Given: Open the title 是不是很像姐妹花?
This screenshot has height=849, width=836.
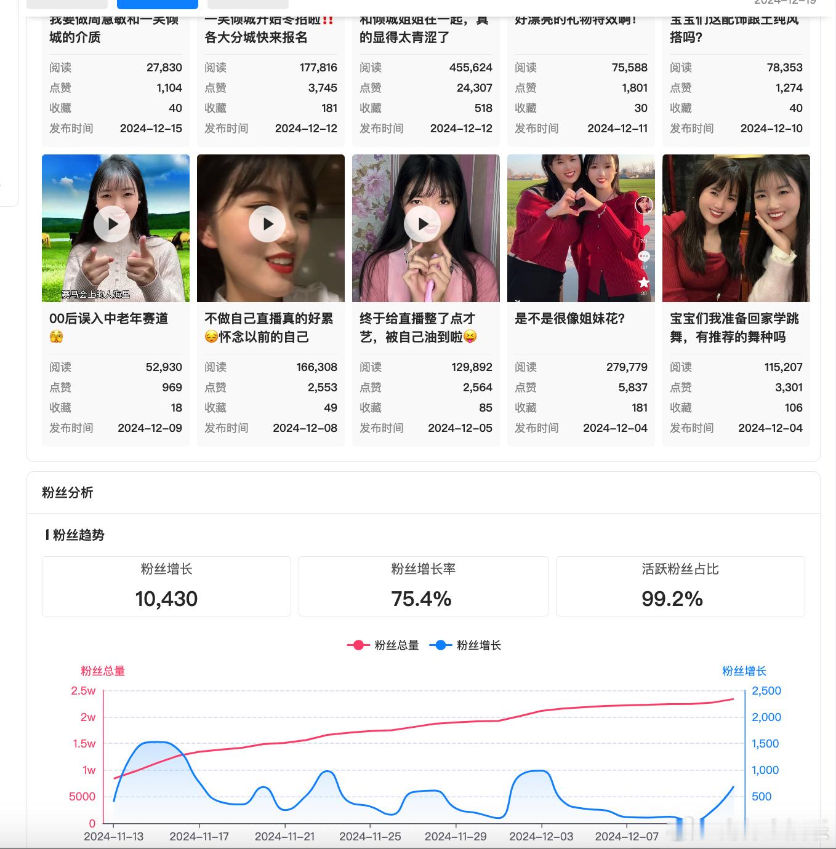Looking at the screenshot, I should [570, 319].
